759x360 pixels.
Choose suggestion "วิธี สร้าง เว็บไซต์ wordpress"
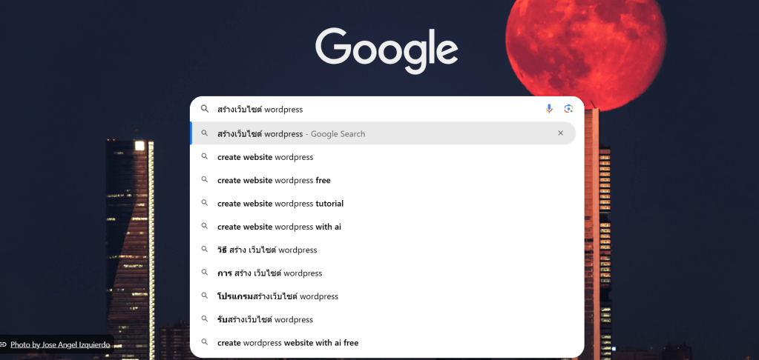267,250
